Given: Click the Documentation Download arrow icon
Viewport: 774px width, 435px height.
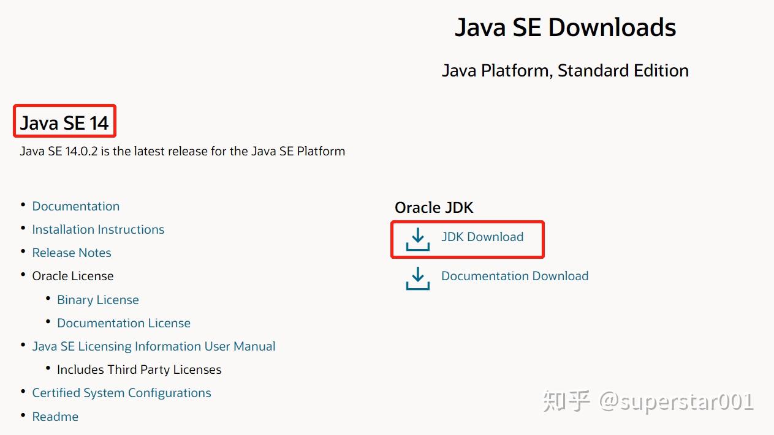Looking at the screenshot, I should click(x=418, y=278).
